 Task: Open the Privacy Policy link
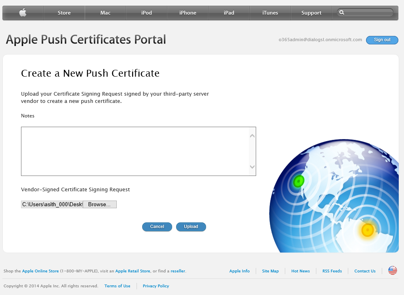click(156, 286)
